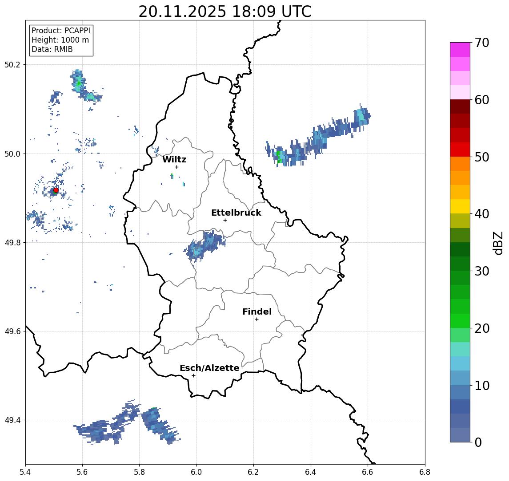Screen dimensions: 509x481
Task: Click the plus marker below Findel
Action: pos(257,319)
